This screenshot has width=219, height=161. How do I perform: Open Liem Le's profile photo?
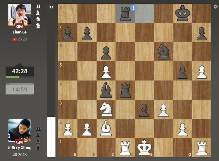click(19, 14)
